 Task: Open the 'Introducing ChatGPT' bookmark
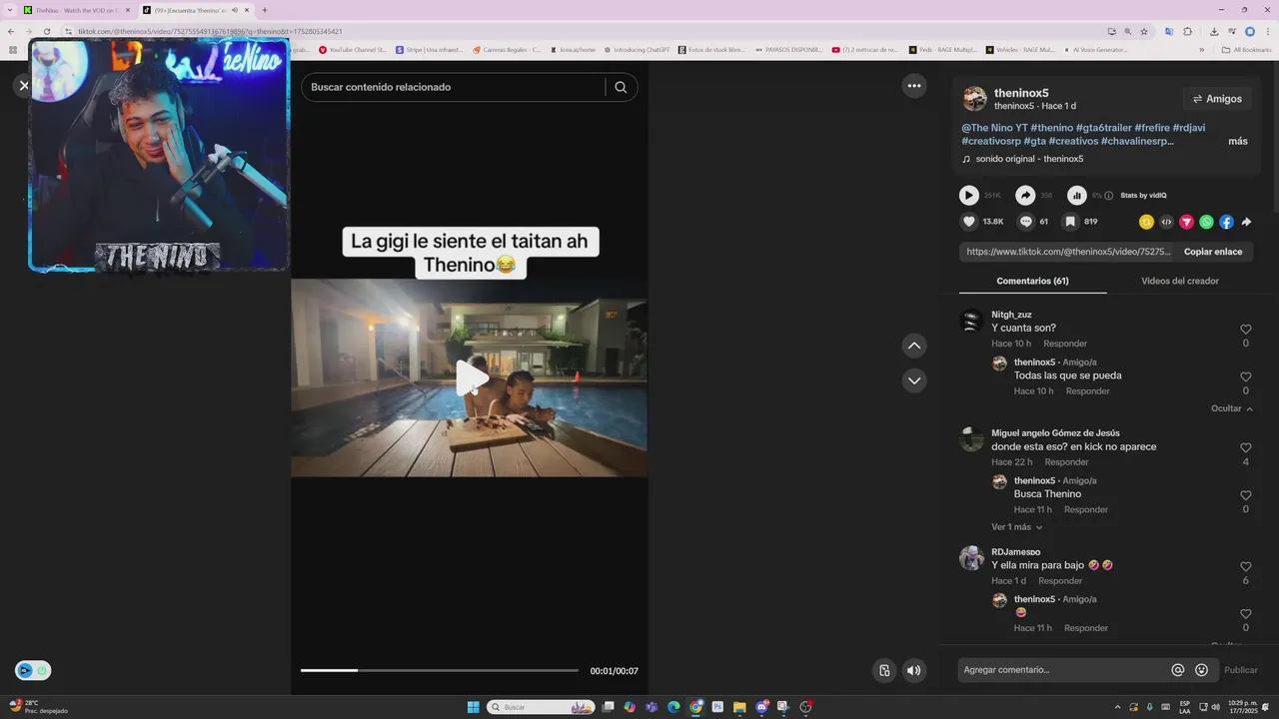637,49
